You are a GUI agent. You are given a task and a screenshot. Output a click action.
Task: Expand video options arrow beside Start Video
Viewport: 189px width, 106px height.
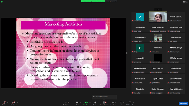pyautogui.click(x=17, y=102)
